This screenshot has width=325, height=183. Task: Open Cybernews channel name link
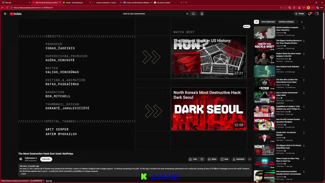point(30,158)
